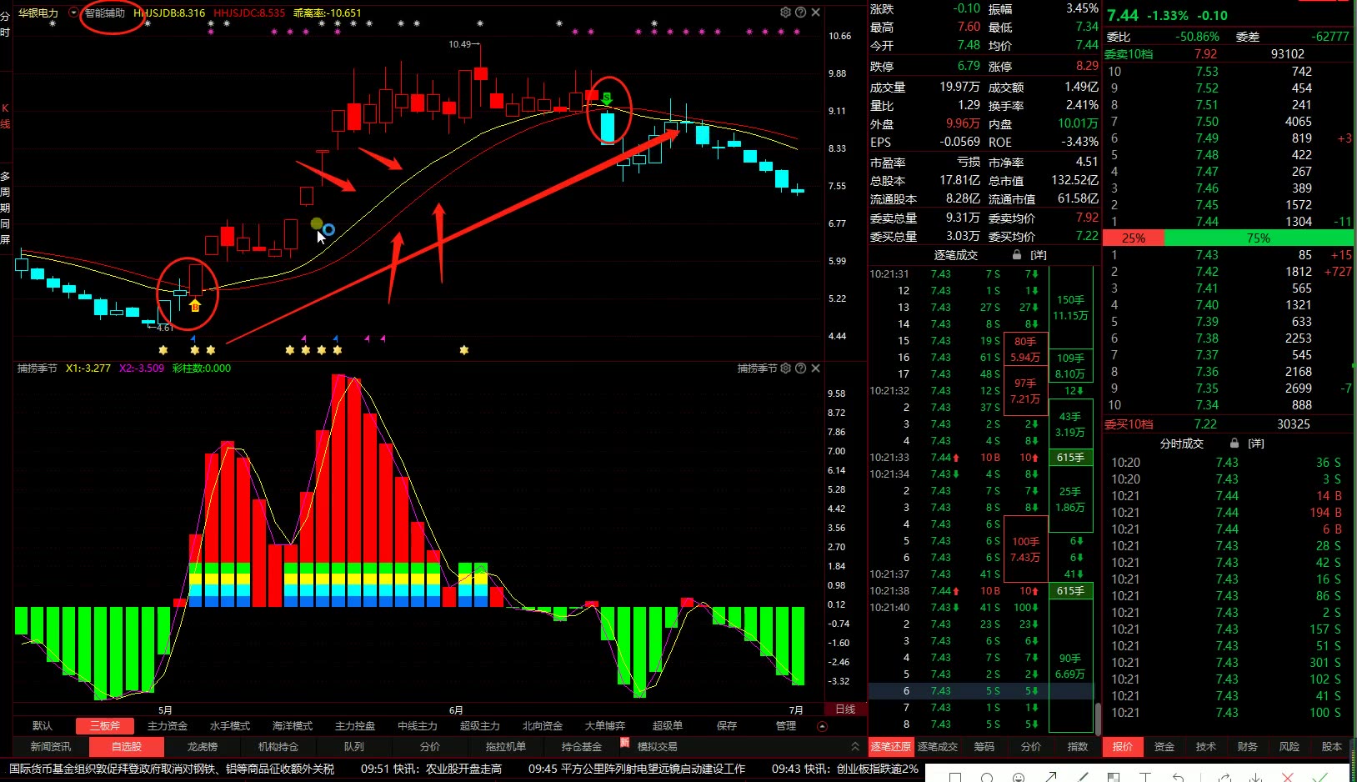Screen dimensions: 1357x782
Task: Switch to 筹码 tab
Action: pyautogui.click(x=984, y=746)
